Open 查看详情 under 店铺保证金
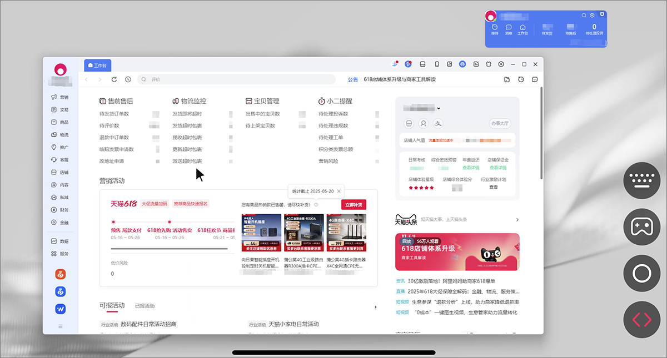Image resolution: width=667 pixels, height=358 pixels. (497, 168)
